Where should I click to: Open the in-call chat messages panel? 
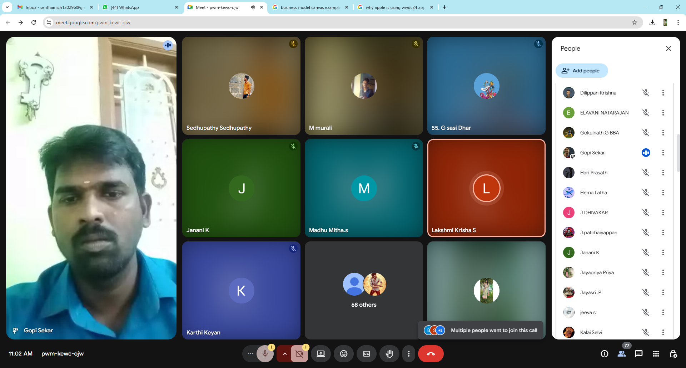[x=638, y=354]
